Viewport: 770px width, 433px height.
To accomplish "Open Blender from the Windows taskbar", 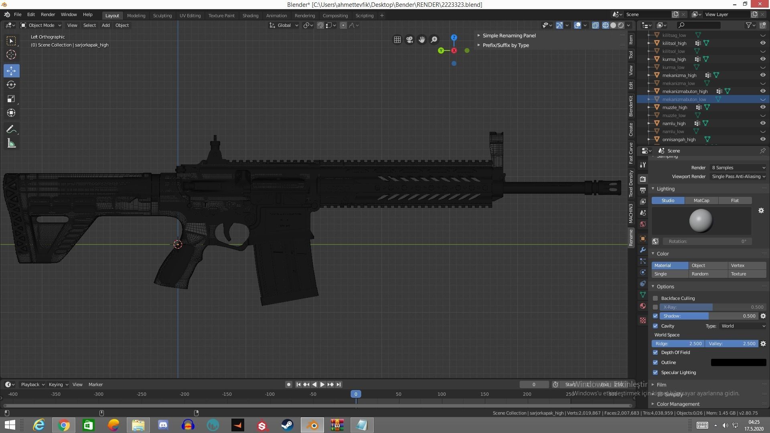I will [x=312, y=425].
